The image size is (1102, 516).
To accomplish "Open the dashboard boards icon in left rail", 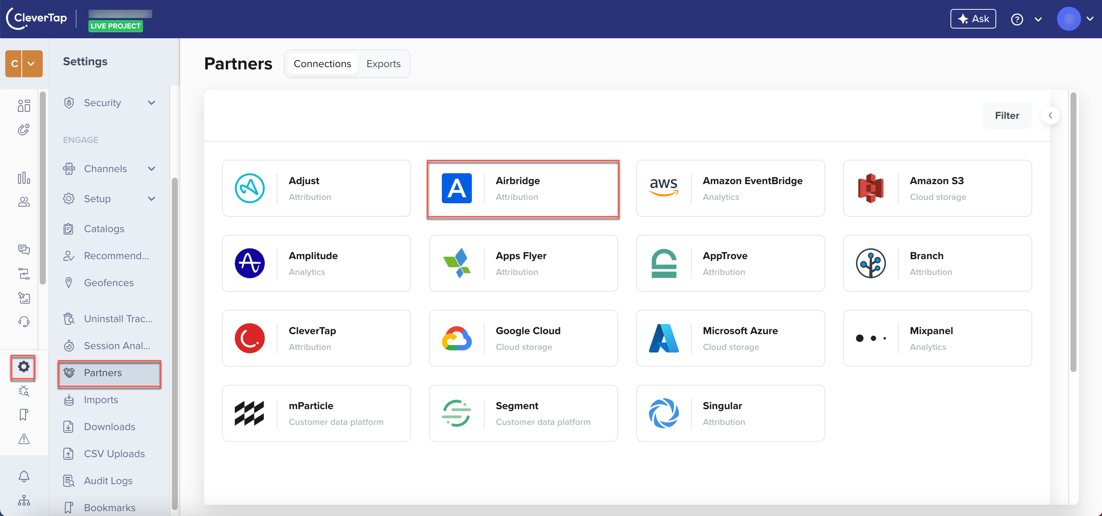I will 24,105.
